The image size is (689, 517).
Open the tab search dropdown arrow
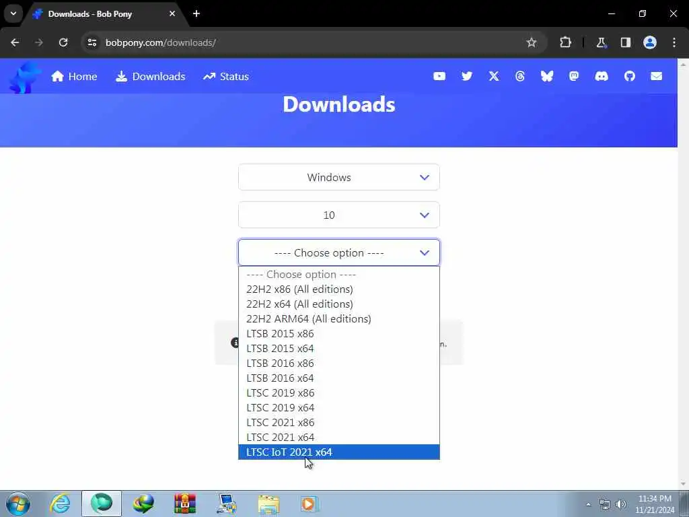tap(13, 13)
